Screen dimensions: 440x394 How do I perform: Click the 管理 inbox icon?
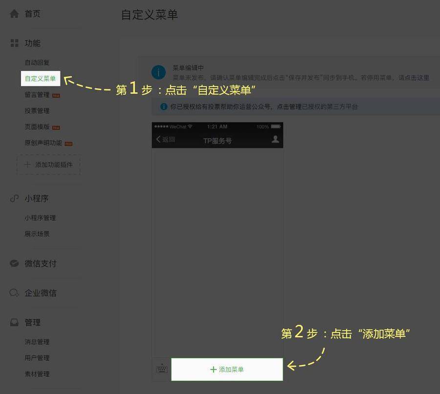(14, 322)
